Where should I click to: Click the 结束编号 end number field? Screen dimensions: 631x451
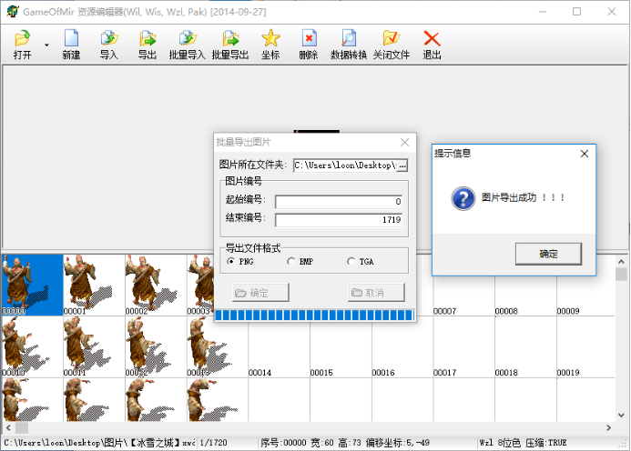click(339, 220)
